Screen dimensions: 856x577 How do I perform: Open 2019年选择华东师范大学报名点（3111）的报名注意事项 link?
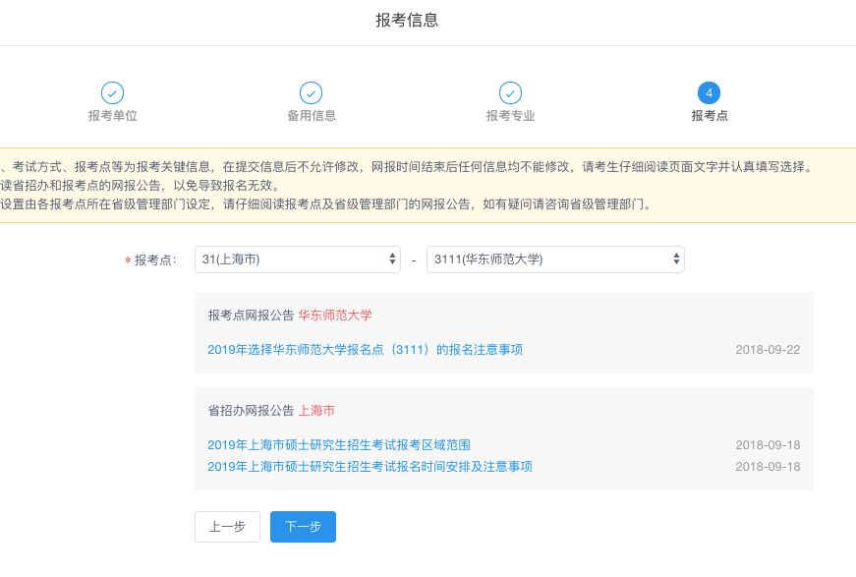point(366,349)
